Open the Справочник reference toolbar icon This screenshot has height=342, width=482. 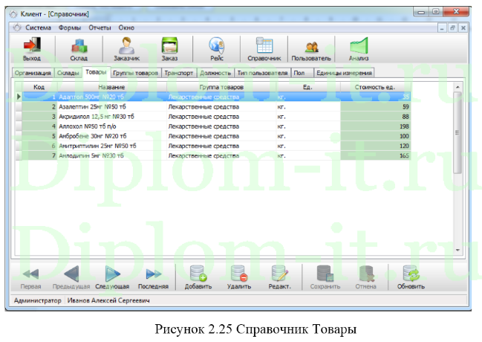(264, 48)
